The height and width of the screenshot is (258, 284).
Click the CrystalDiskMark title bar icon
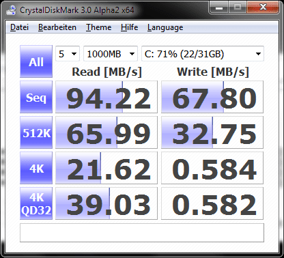coord(11,10)
